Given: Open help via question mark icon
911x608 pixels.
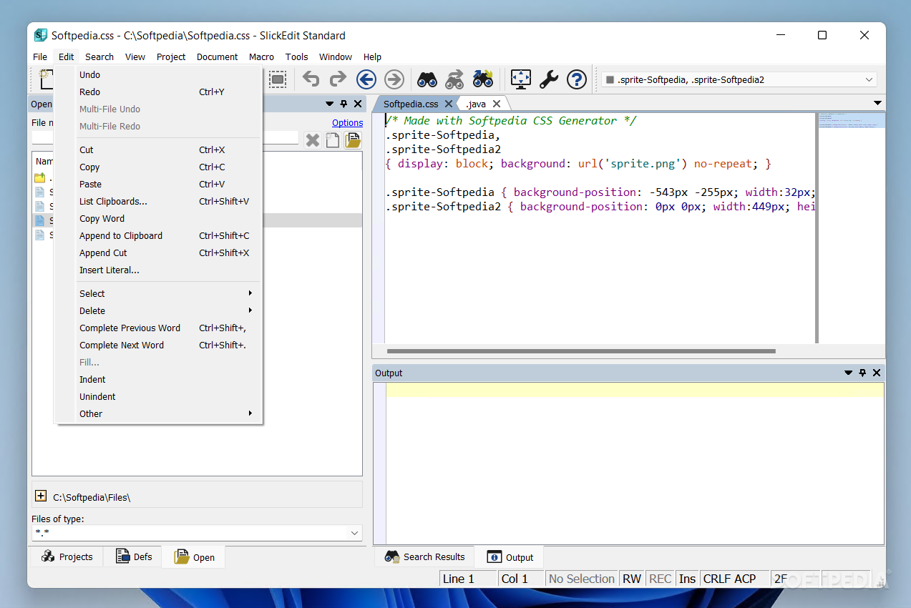Looking at the screenshot, I should pos(577,79).
